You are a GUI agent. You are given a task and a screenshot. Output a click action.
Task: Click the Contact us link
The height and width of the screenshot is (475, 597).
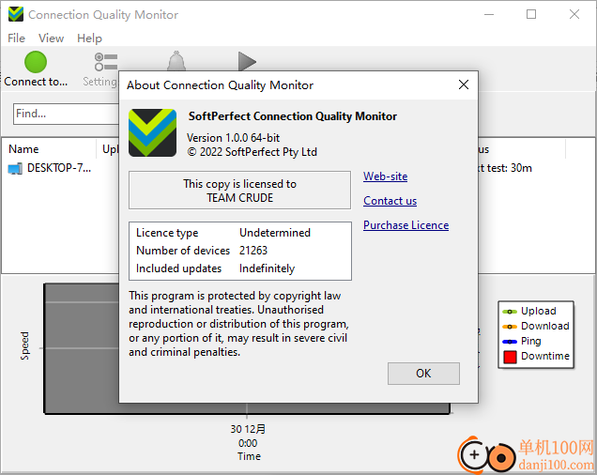tap(390, 201)
